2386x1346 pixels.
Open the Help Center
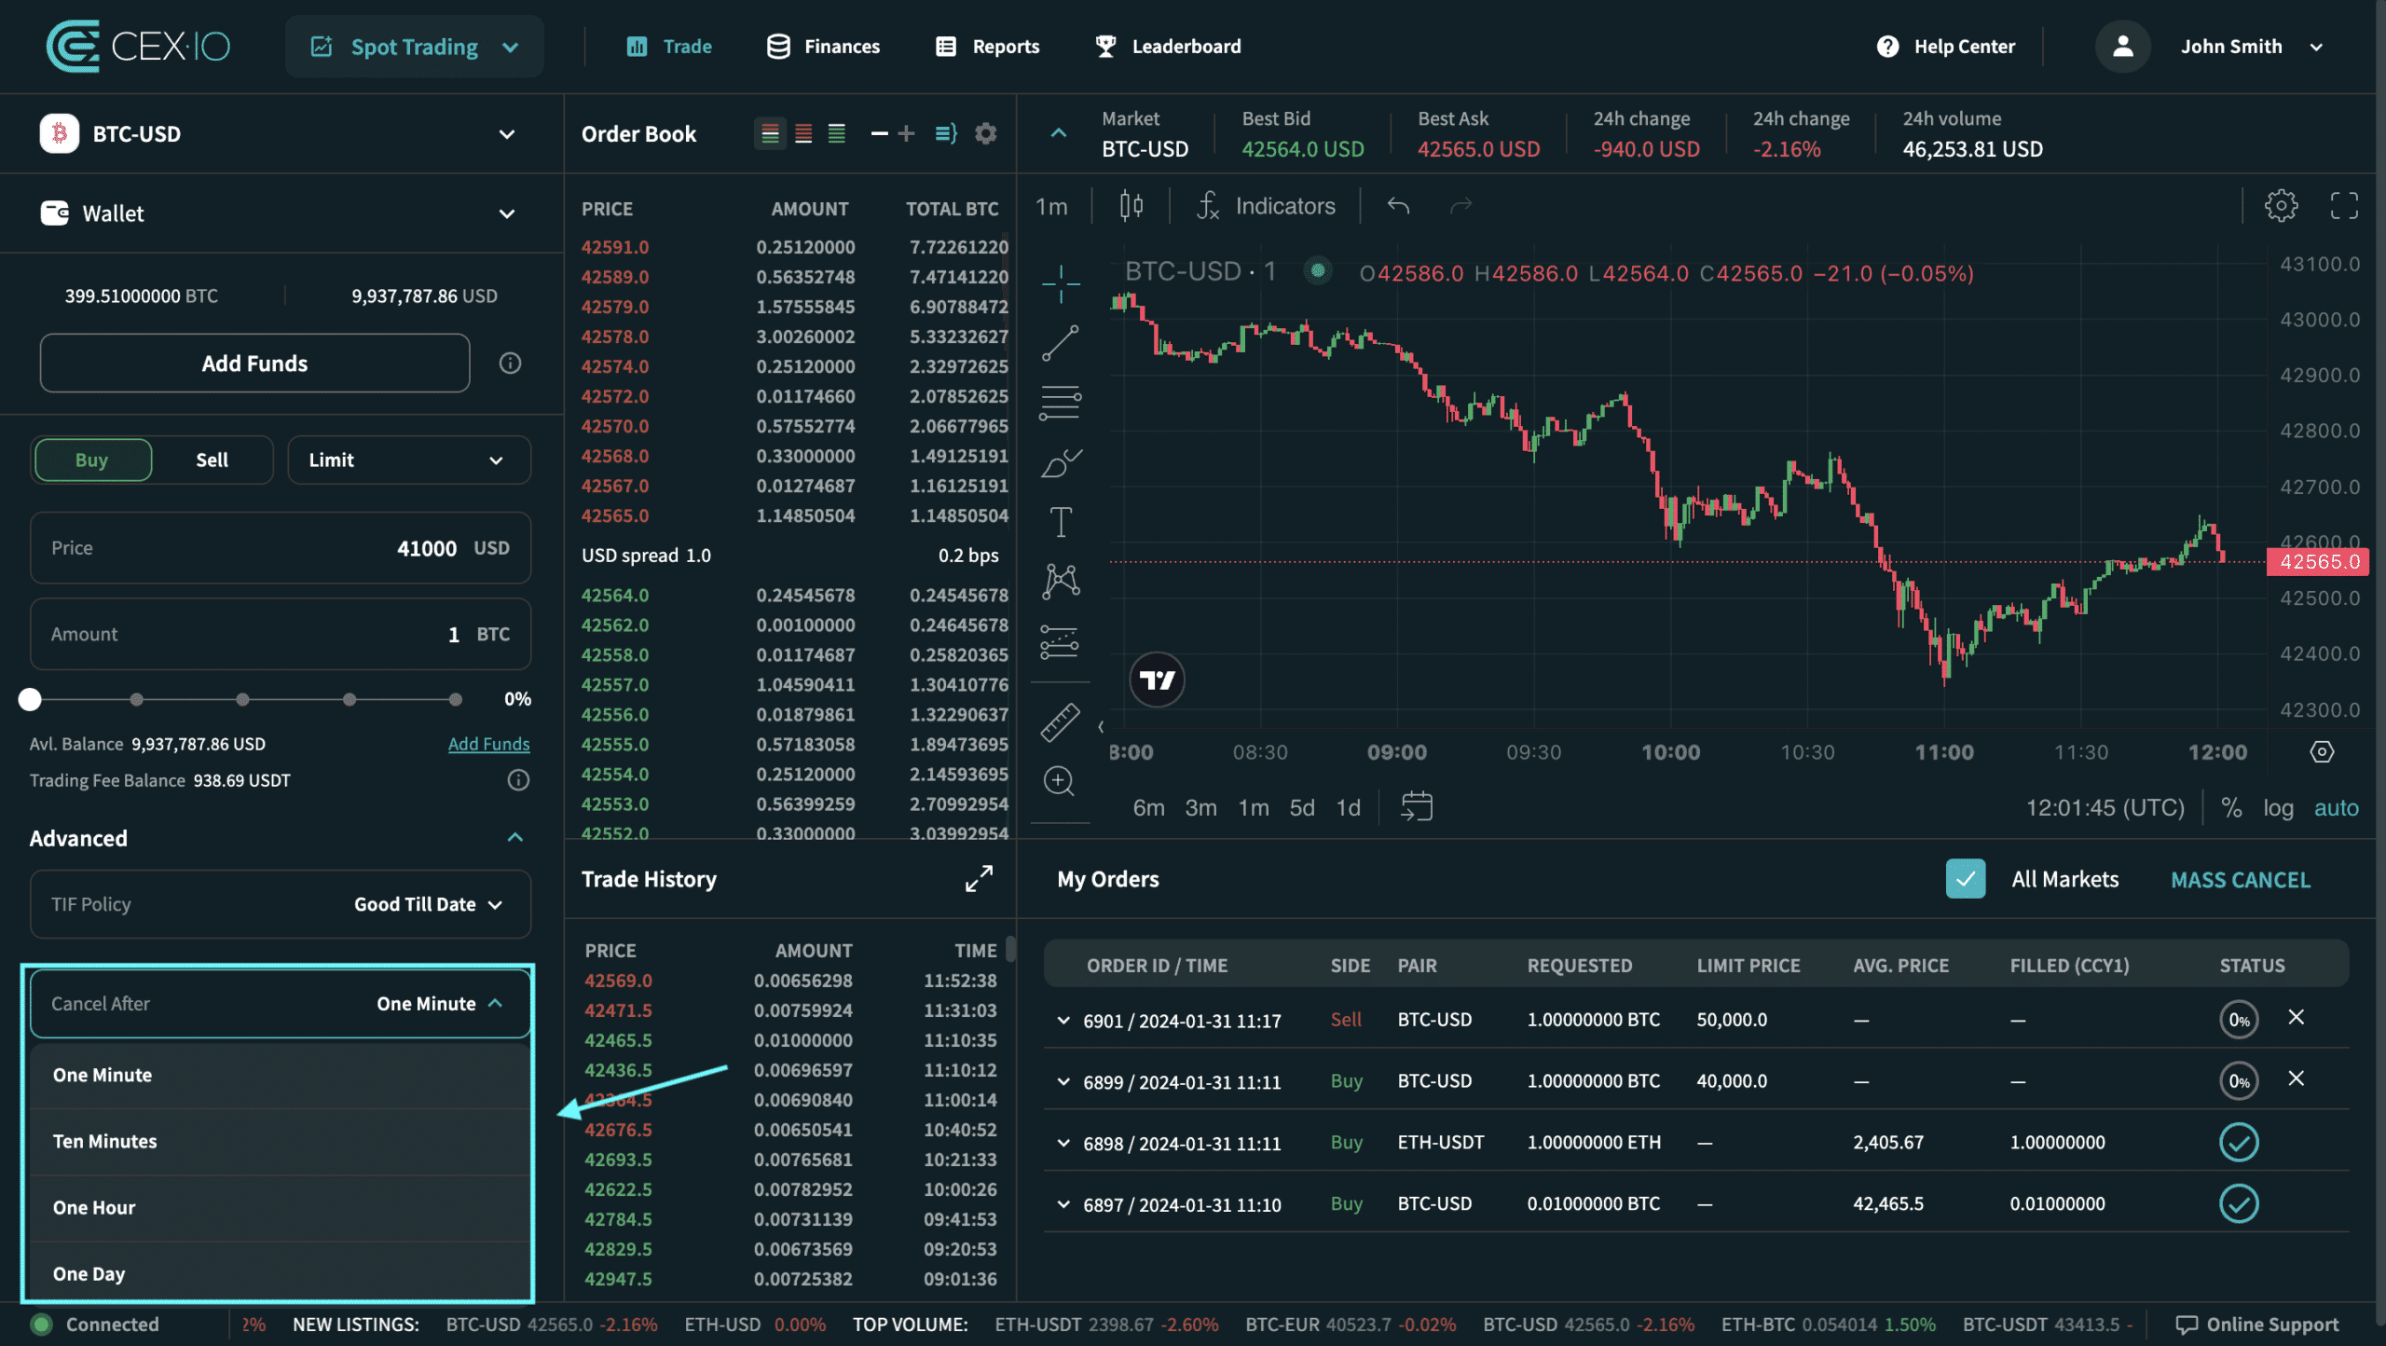1946,46
